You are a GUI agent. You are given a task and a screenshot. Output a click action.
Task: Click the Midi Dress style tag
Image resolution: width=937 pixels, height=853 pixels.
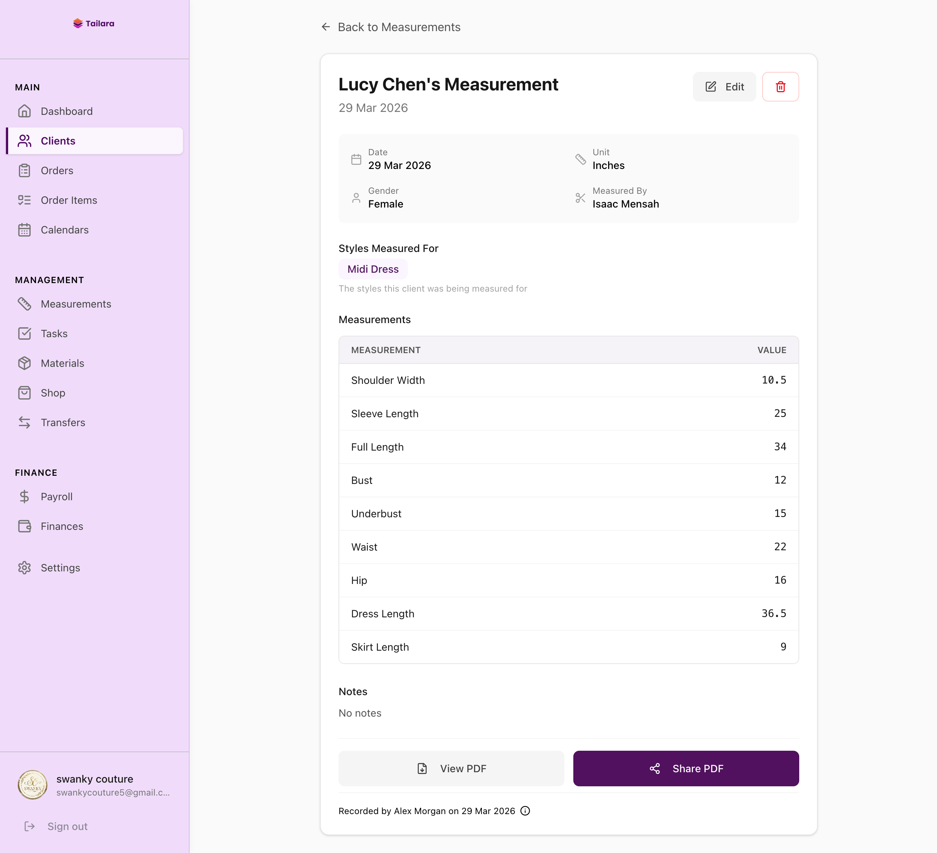[x=373, y=269]
